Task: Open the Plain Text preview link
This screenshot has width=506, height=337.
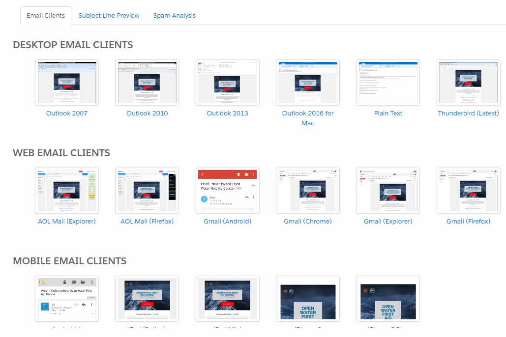Action: (x=388, y=113)
